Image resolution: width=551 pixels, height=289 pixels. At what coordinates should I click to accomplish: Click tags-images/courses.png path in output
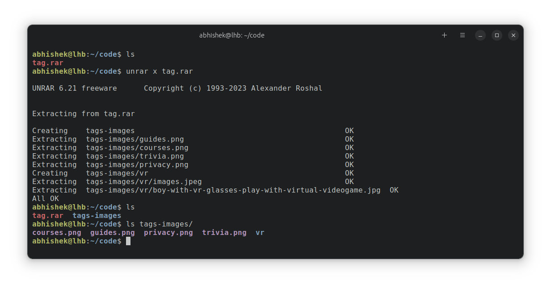pyautogui.click(x=137, y=148)
